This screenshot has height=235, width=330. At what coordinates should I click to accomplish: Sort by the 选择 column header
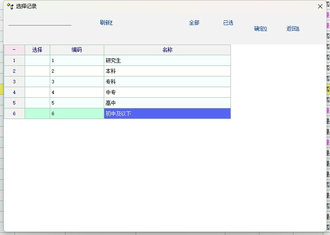[37, 50]
